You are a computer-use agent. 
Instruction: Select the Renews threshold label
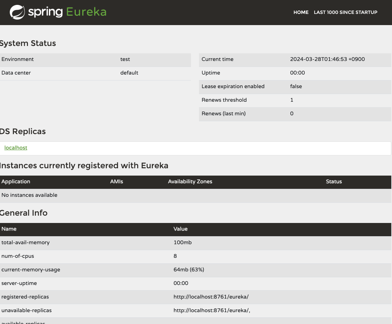click(224, 100)
